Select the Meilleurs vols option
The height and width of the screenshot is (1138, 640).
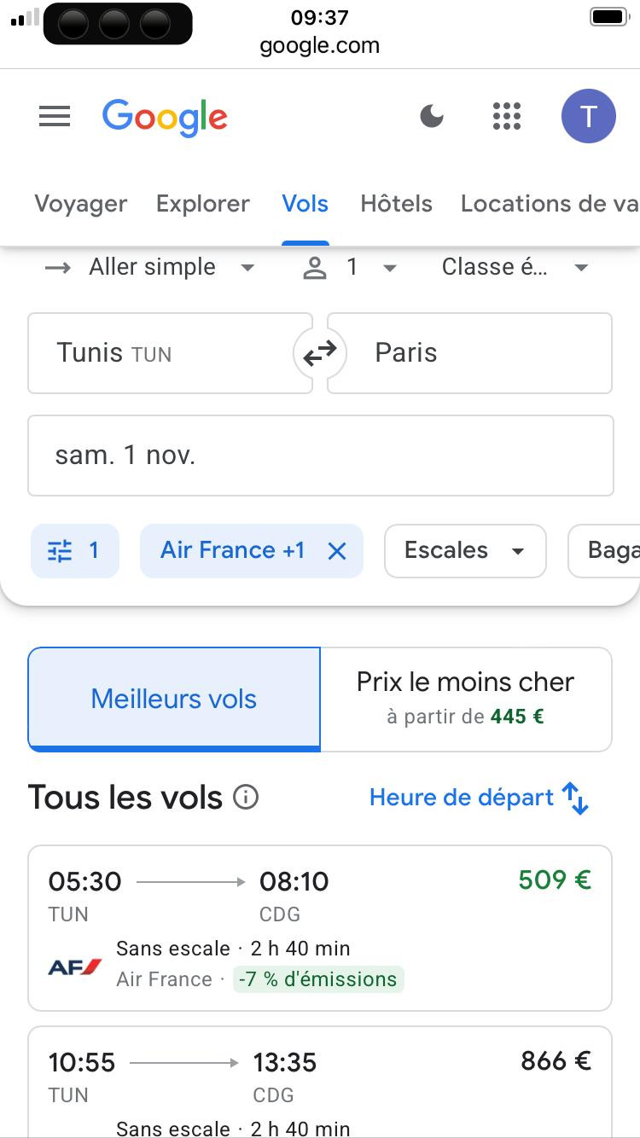click(174, 699)
